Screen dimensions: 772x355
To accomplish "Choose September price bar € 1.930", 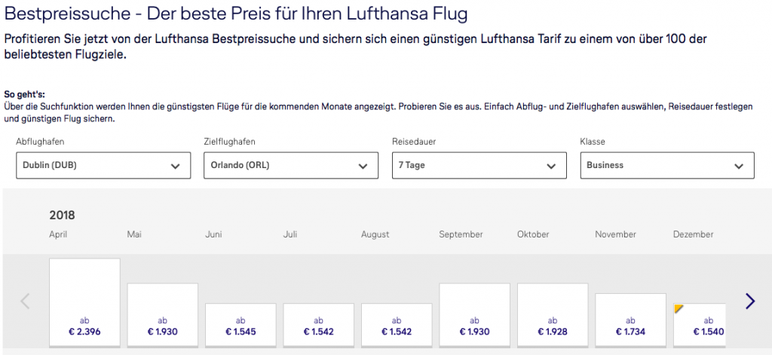I will pyautogui.click(x=475, y=314).
